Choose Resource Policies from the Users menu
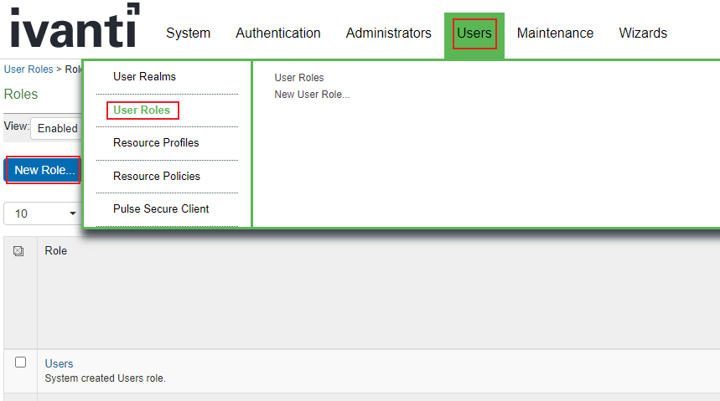Screen dimensions: 720x401 157,177
